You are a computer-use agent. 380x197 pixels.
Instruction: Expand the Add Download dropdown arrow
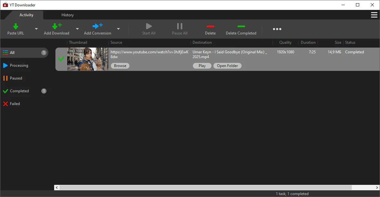tap(77, 29)
